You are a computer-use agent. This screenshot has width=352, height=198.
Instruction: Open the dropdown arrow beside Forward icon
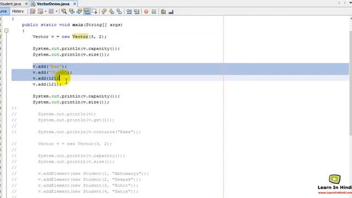[x=57, y=12]
